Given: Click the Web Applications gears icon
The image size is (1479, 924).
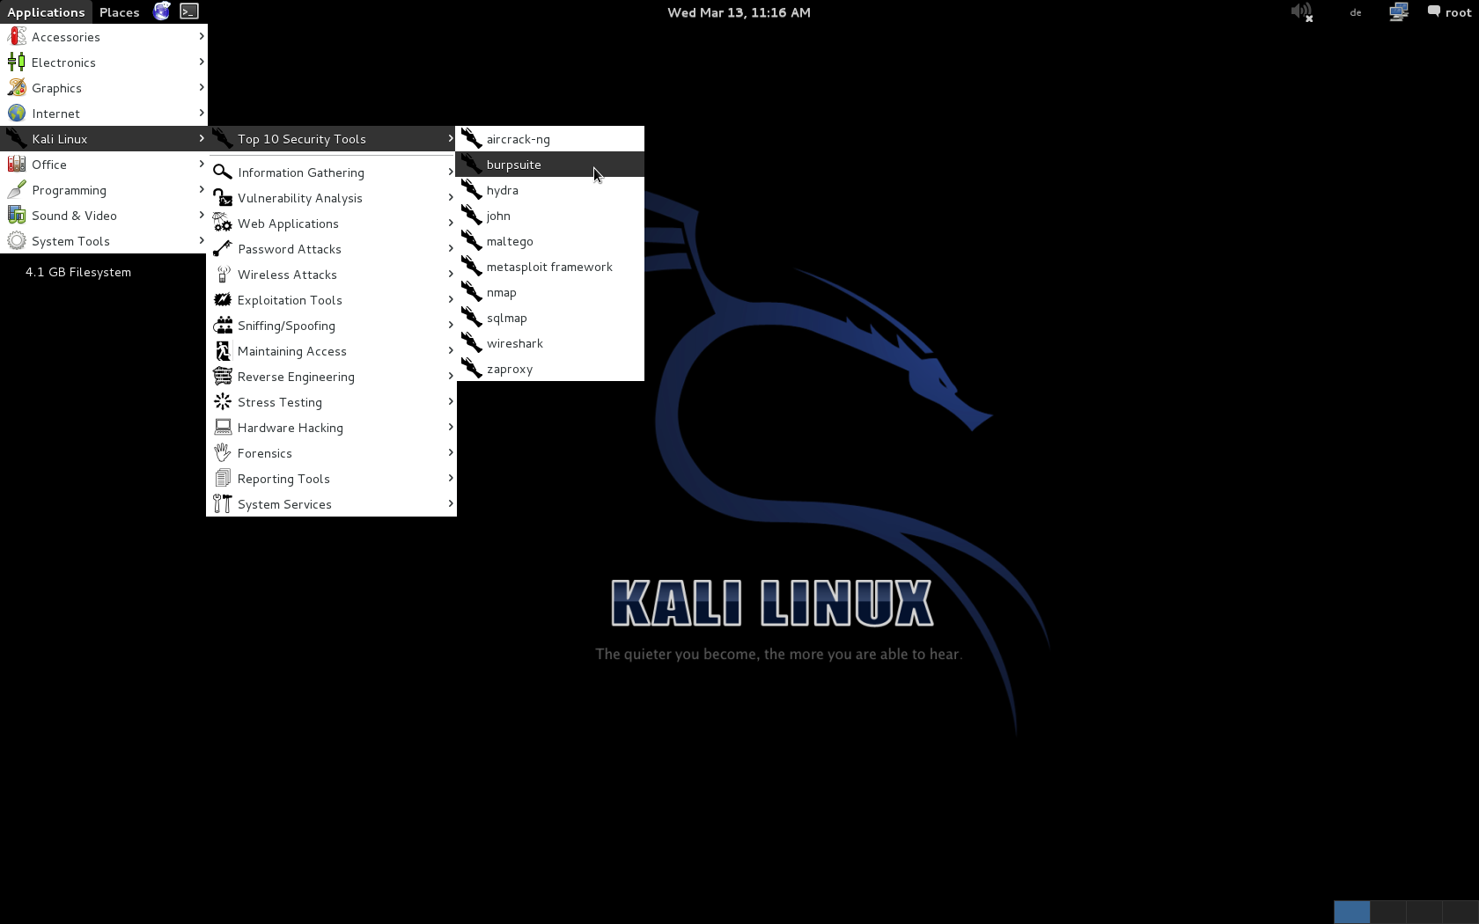Looking at the screenshot, I should pos(223,224).
